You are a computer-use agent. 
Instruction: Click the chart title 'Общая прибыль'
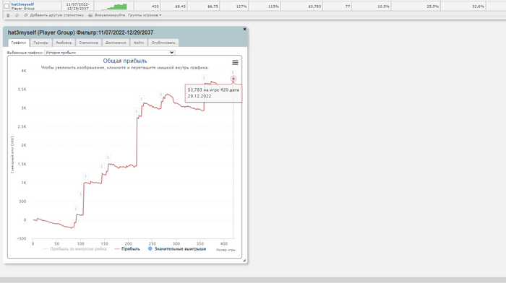pos(125,61)
